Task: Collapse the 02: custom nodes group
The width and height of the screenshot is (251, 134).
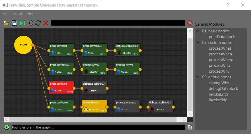Action: (198, 43)
